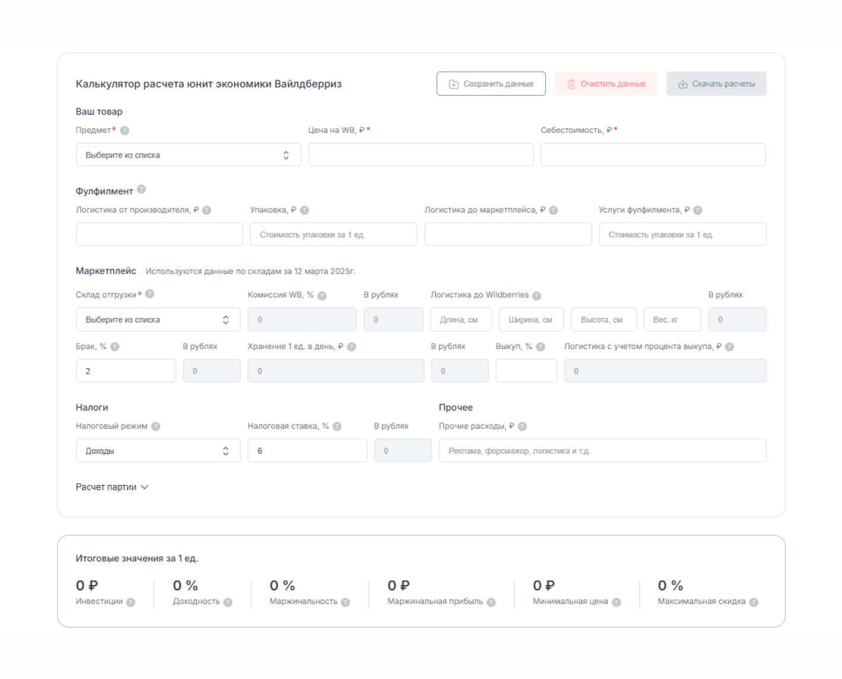
Task: Click the Высота, см input
Action: [604, 320]
